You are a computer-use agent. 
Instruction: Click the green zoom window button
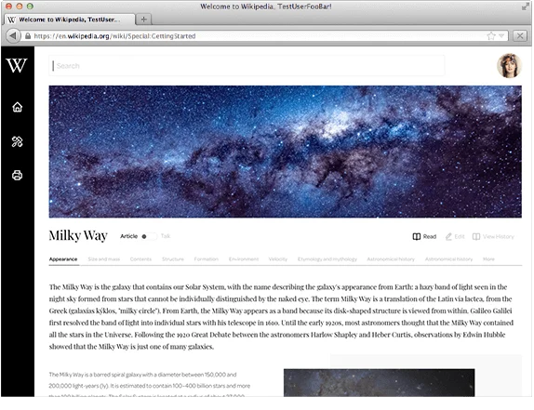tap(30, 7)
